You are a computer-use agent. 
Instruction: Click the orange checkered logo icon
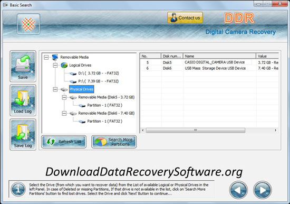coord(28,24)
